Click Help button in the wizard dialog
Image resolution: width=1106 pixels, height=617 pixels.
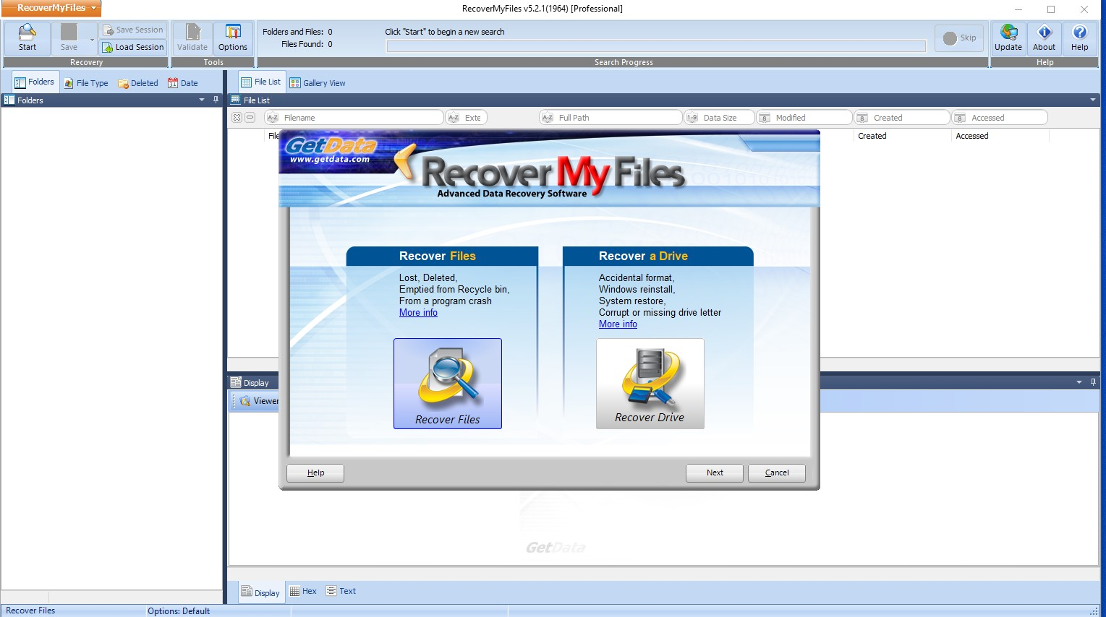315,473
